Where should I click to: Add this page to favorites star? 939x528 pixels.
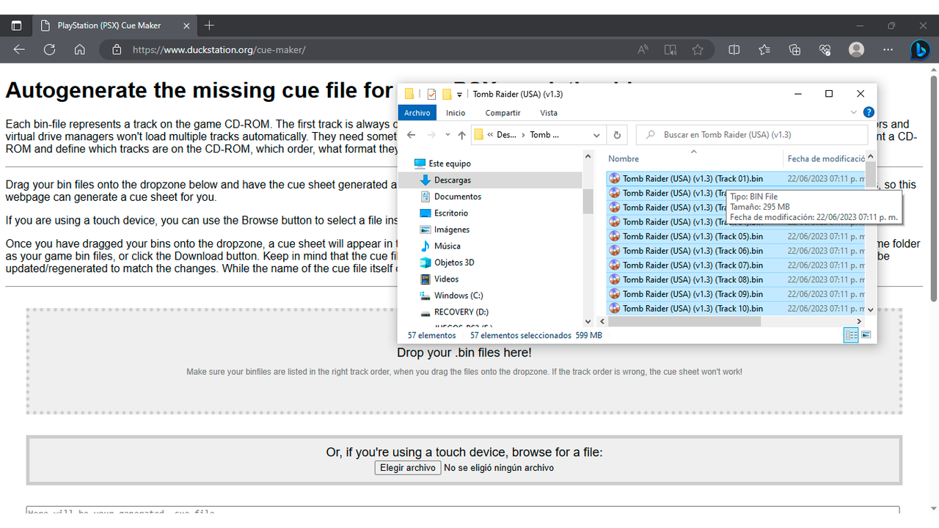(698, 50)
